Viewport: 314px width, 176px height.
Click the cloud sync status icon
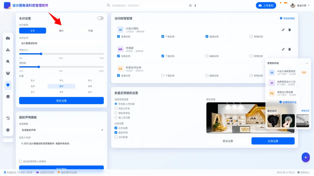[x=38, y=172]
